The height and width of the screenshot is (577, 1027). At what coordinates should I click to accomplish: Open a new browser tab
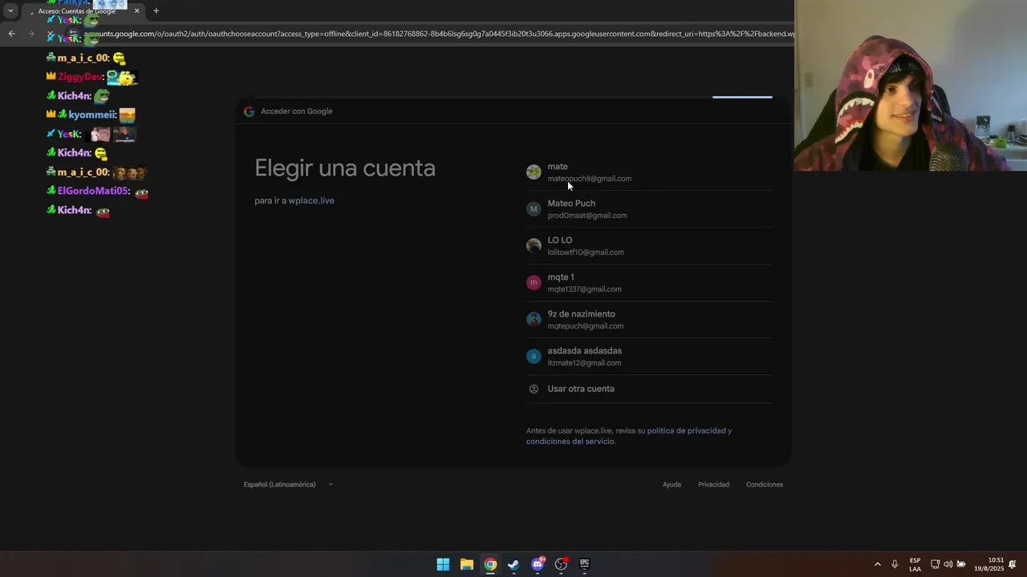156,11
